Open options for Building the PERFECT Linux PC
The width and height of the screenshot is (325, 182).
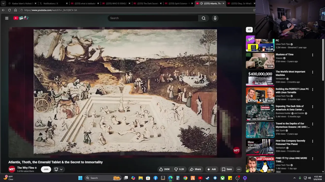(x=313, y=89)
